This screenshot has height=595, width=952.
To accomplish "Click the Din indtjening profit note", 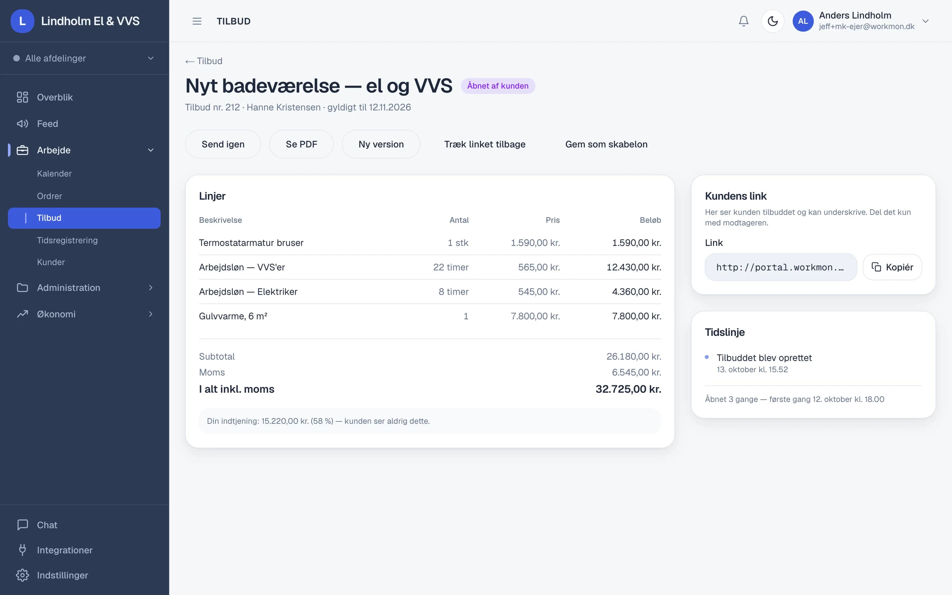I will [430, 421].
